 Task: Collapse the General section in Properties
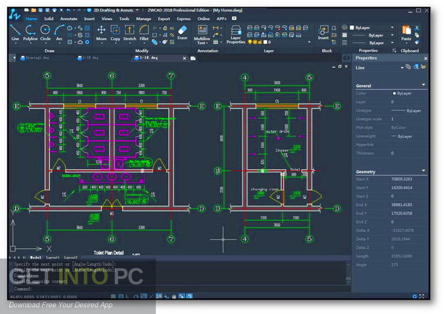coord(424,85)
